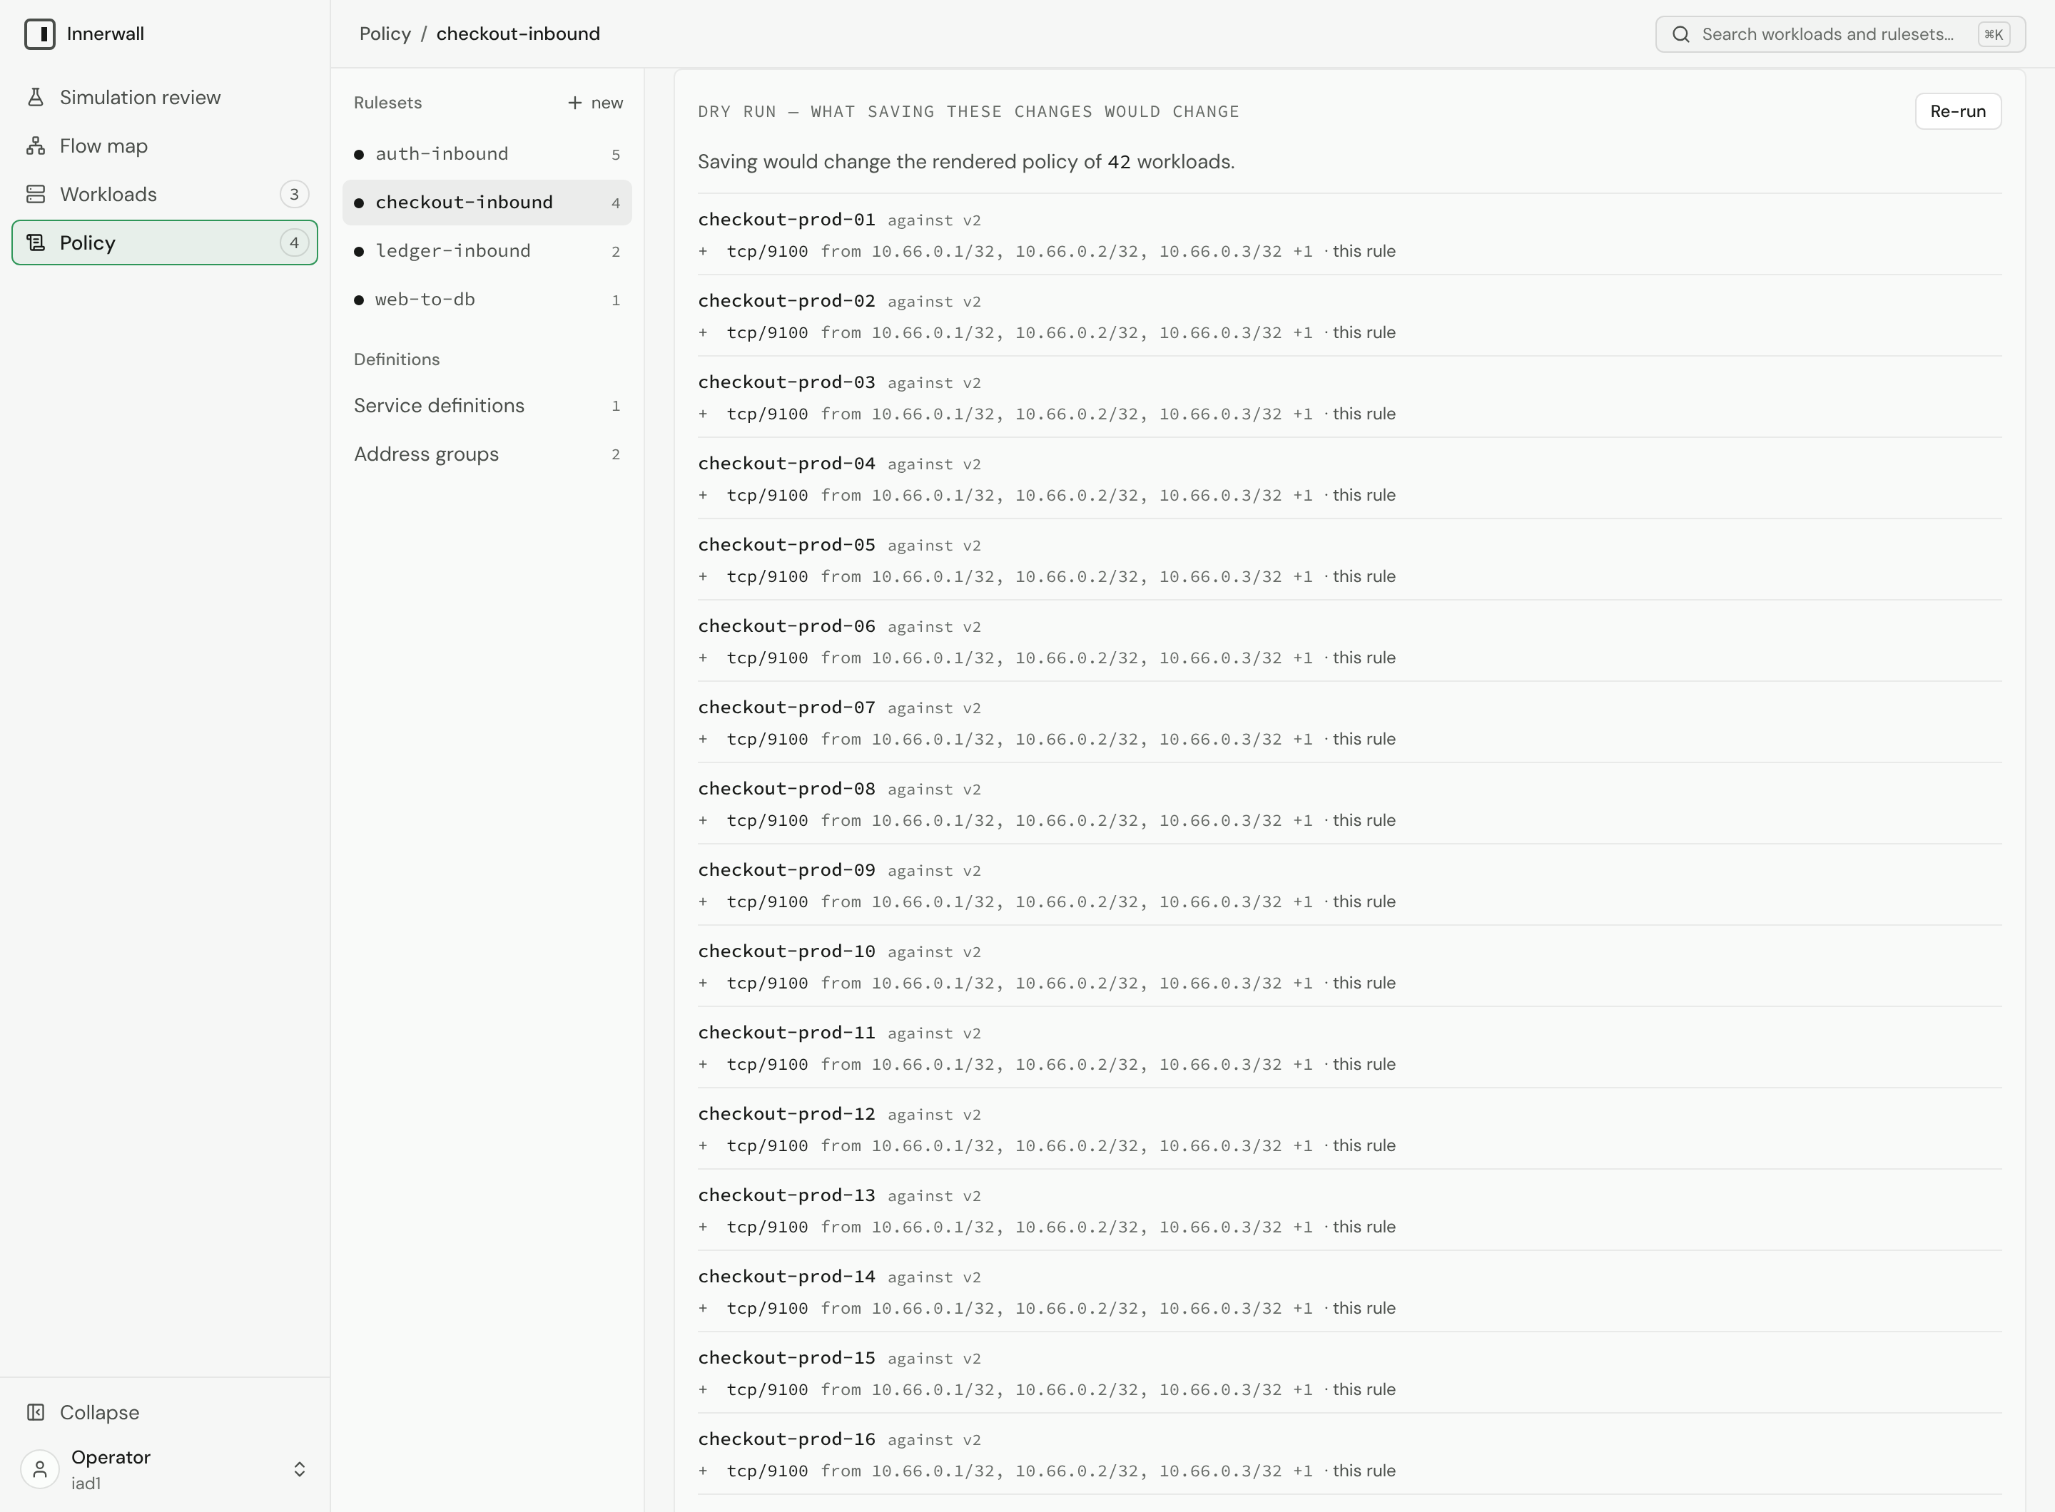Follow the Policy breadcrumb link
2055x1512 pixels.
pyautogui.click(x=385, y=34)
